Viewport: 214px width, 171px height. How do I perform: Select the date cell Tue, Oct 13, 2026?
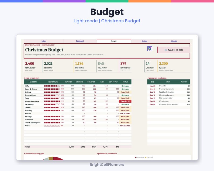click(174, 50)
